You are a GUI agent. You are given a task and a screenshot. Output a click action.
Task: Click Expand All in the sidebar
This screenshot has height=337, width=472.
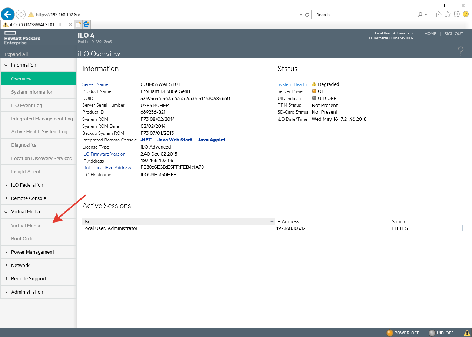[x=16, y=54]
